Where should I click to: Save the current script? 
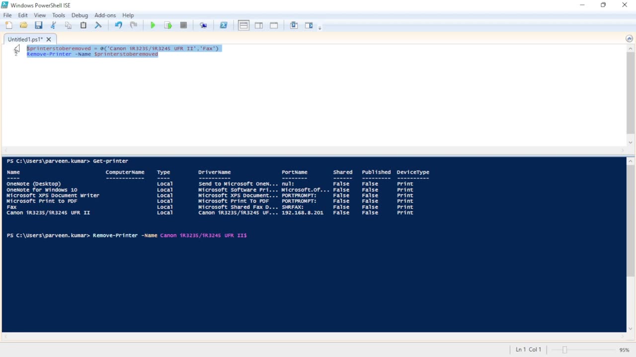38,25
